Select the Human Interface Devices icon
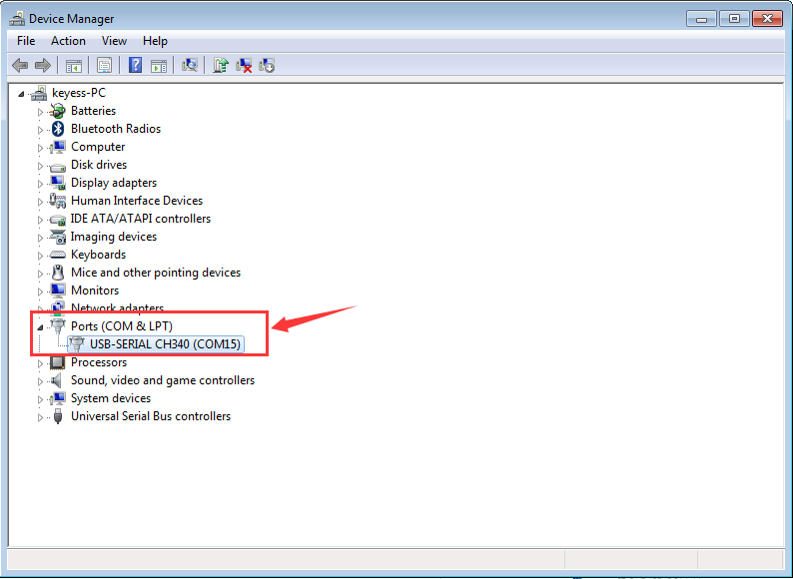This screenshot has height=579, width=793. point(58,201)
